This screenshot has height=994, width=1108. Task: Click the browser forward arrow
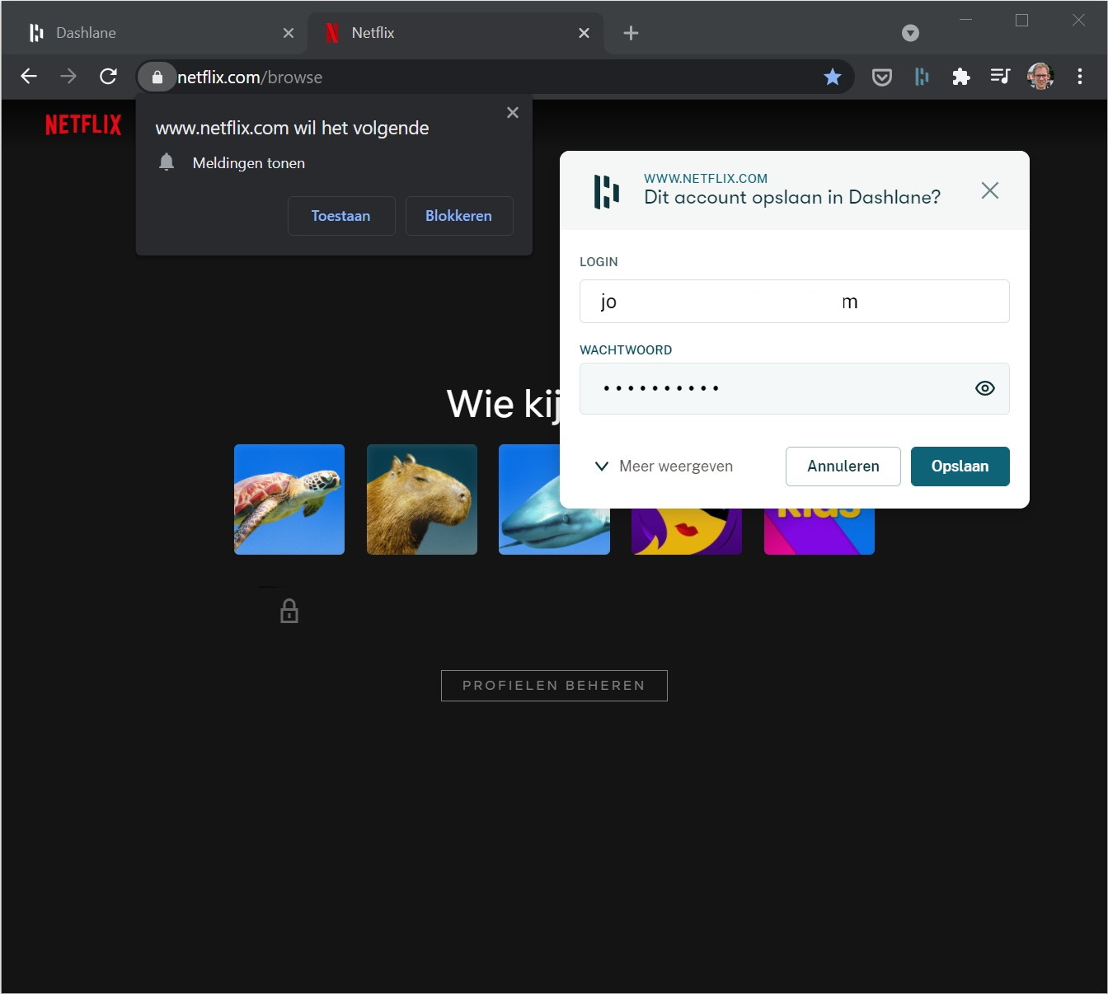pos(68,77)
